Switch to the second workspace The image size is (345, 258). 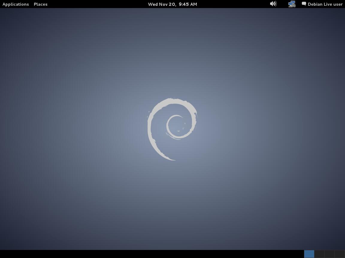point(319,254)
